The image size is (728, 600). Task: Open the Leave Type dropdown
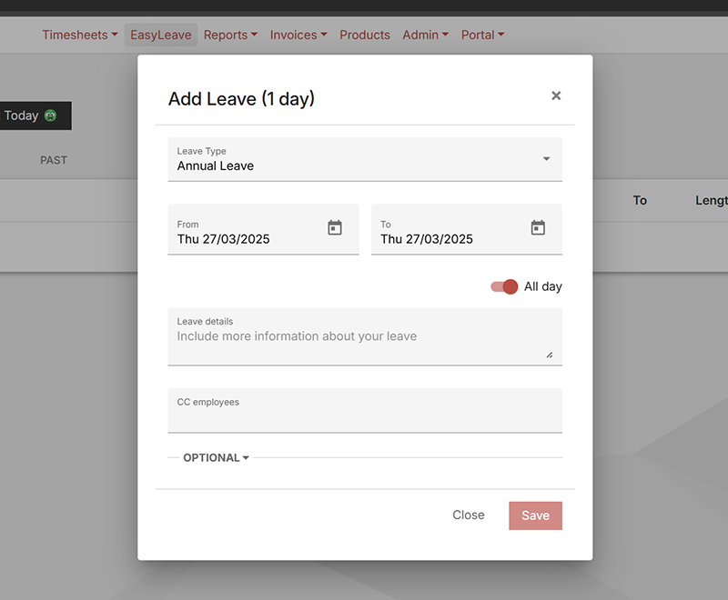[365, 159]
